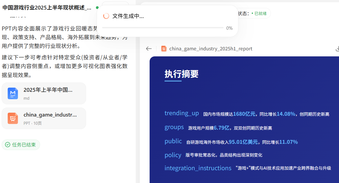
Task: Click the green status dot beside conversation title
Action: (x=97, y=8)
